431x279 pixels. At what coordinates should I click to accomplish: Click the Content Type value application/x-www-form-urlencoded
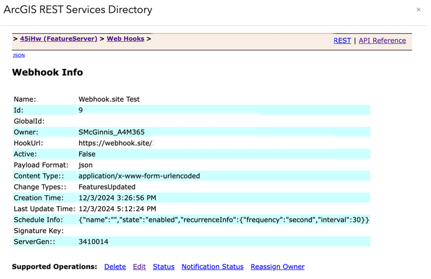[139, 176]
